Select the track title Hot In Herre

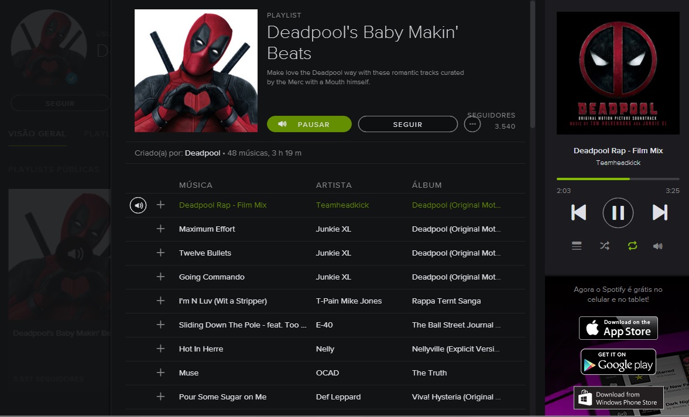point(201,349)
